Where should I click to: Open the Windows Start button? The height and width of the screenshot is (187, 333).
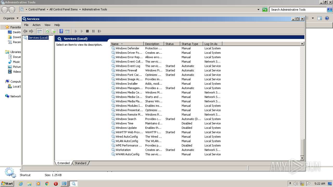coord(7,183)
